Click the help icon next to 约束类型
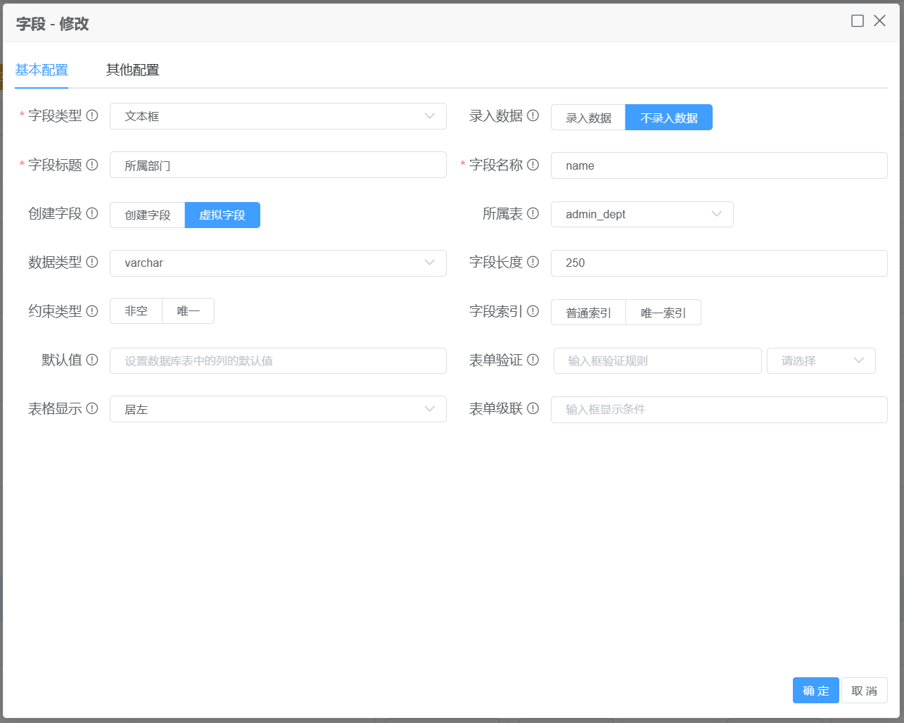 pos(92,311)
